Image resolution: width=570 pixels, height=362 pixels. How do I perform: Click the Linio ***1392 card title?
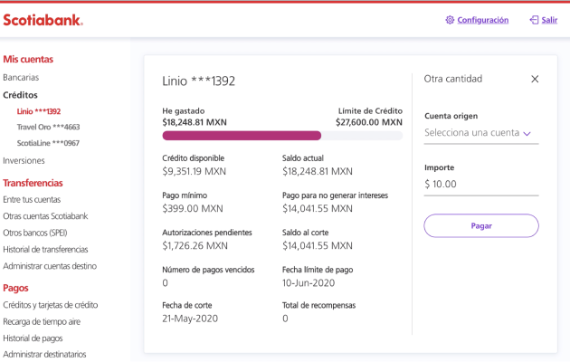(198, 81)
